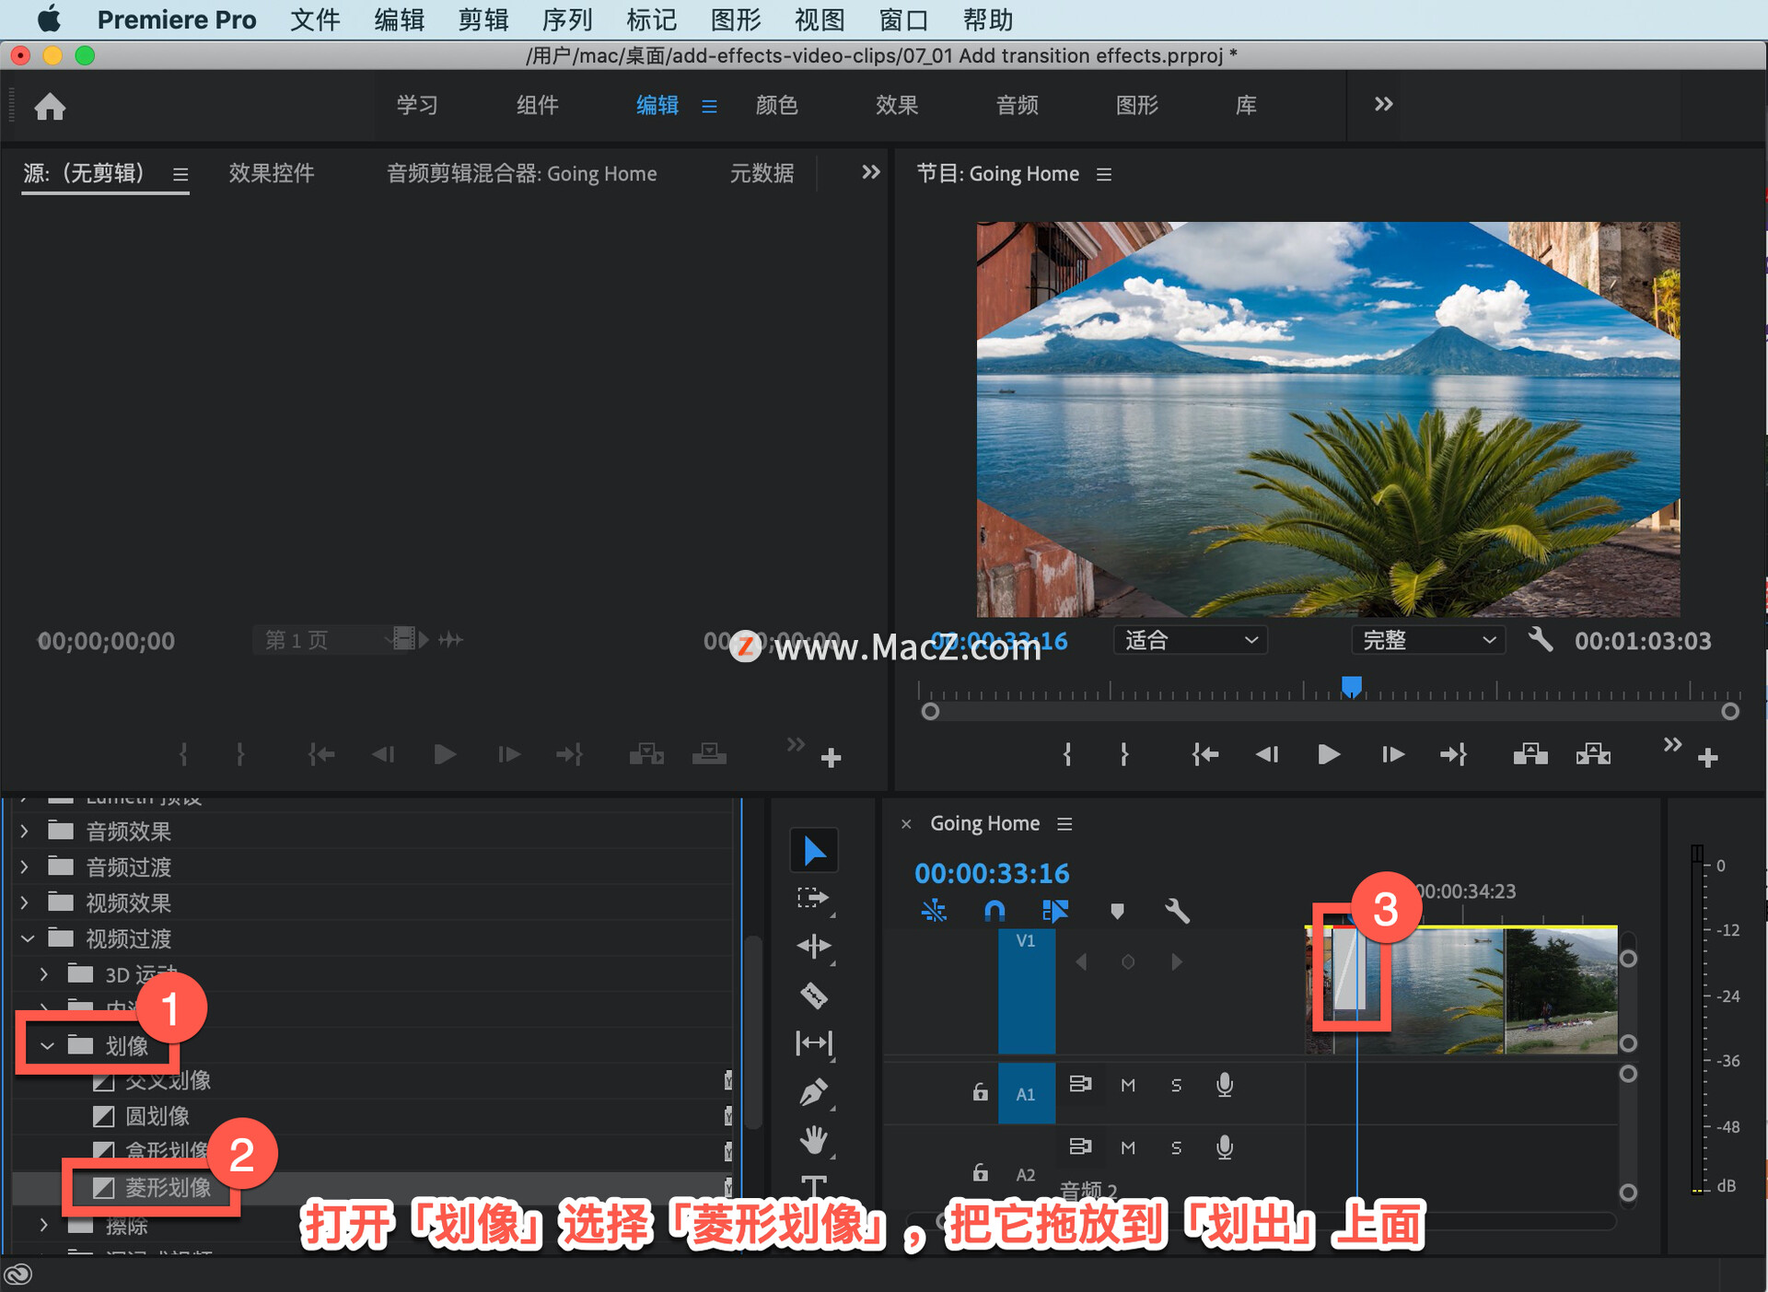
Task: Select the Pen tool
Action: coord(814,1092)
